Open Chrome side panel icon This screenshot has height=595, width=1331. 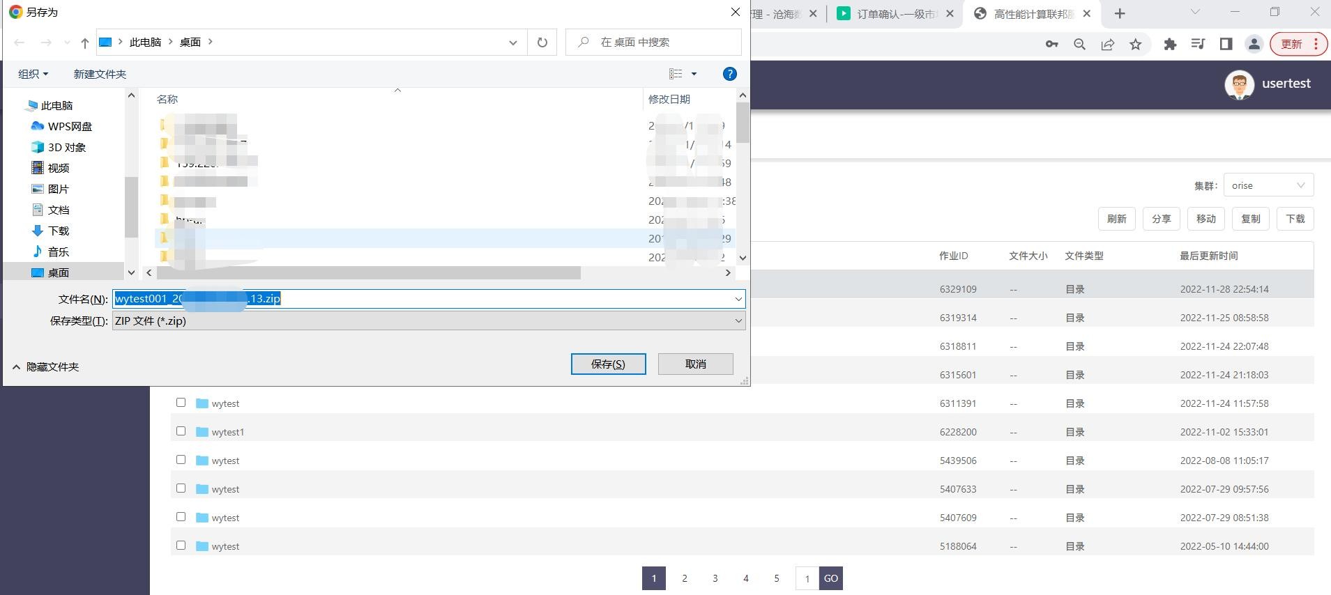click(1226, 45)
